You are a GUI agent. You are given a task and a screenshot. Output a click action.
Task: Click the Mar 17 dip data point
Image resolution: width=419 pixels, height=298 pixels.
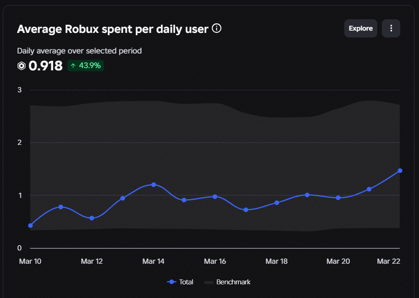click(246, 210)
